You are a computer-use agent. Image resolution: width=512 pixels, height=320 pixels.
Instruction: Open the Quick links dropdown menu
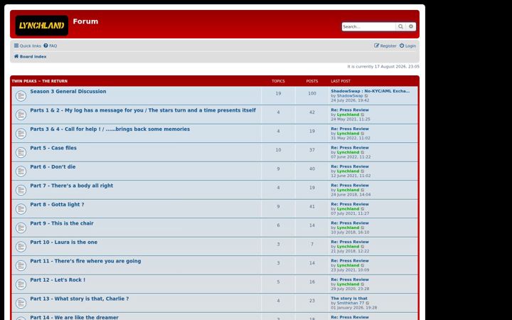28,46
